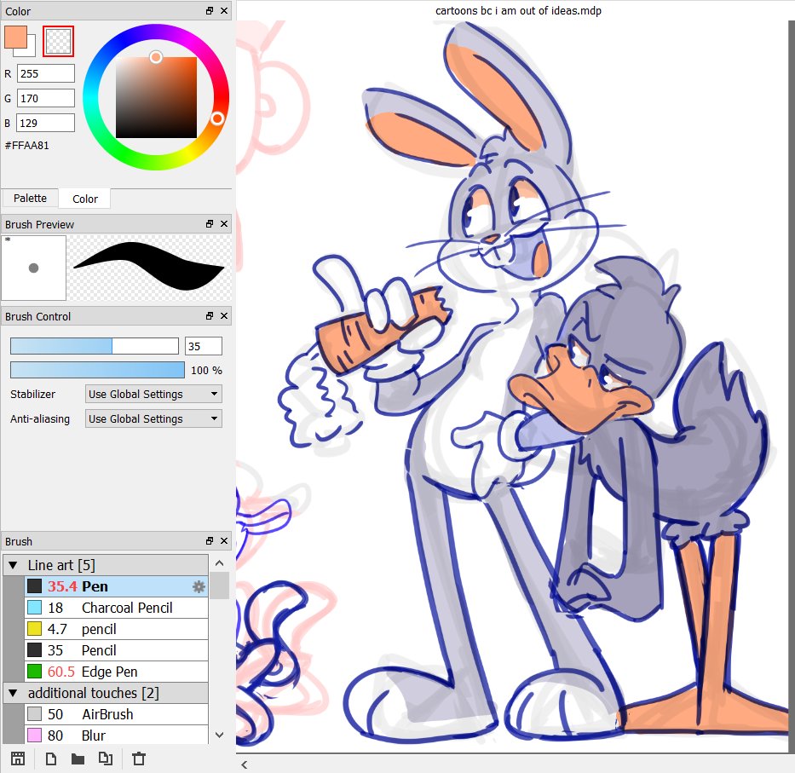Click Charcoal Pencil cyan color tag

click(34, 608)
